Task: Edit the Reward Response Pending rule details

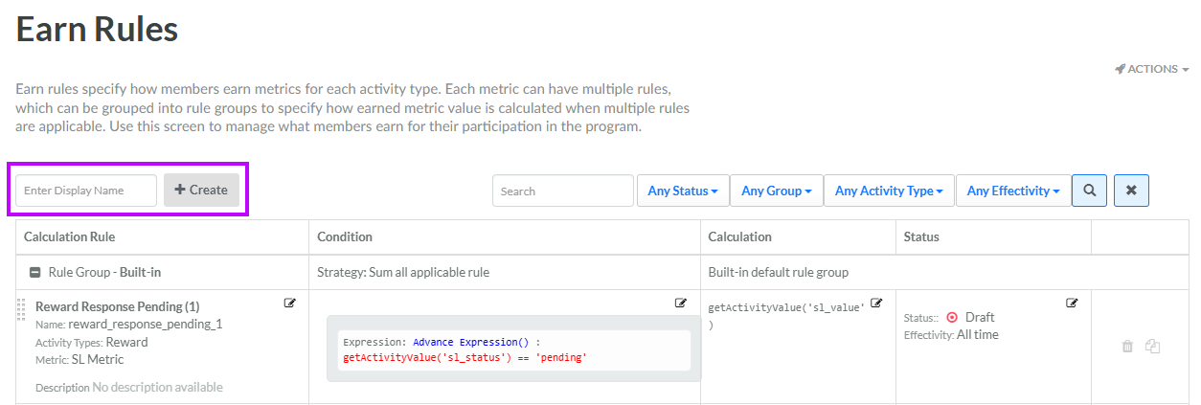Action: tap(290, 304)
